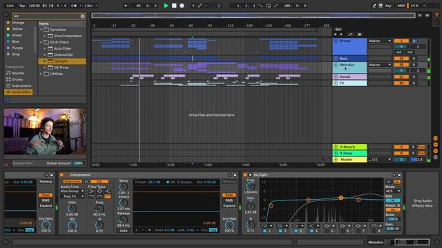Screen dimensions: 442x248
Task: Select the EQ Three browser item
Action: click(61, 68)
